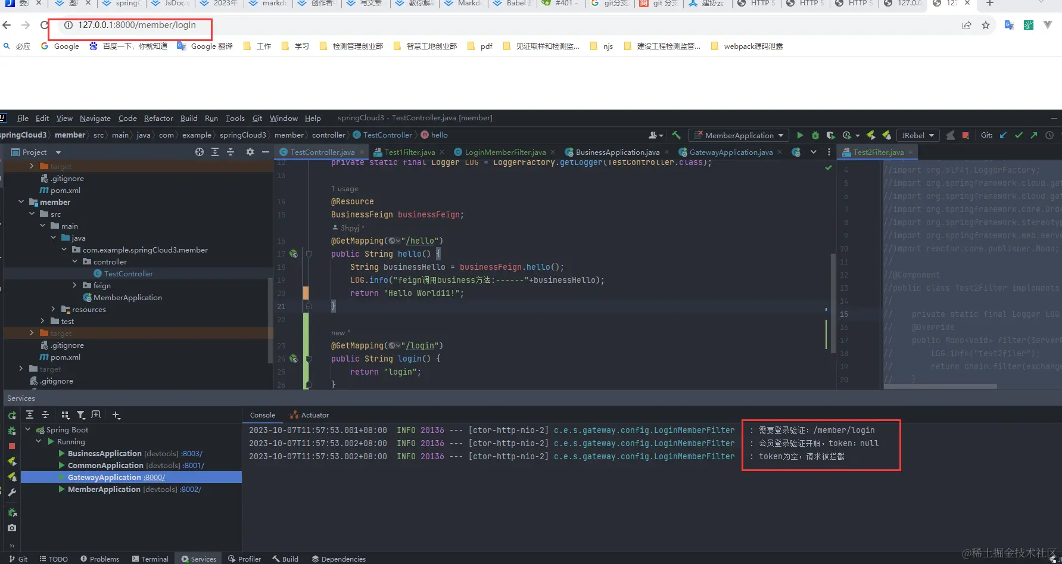Start debug with the bug icon
Image resolution: width=1062 pixels, height=564 pixels.
(815, 135)
